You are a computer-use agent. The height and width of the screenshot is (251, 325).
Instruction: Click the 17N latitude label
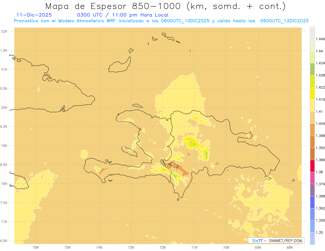click(4, 222)
